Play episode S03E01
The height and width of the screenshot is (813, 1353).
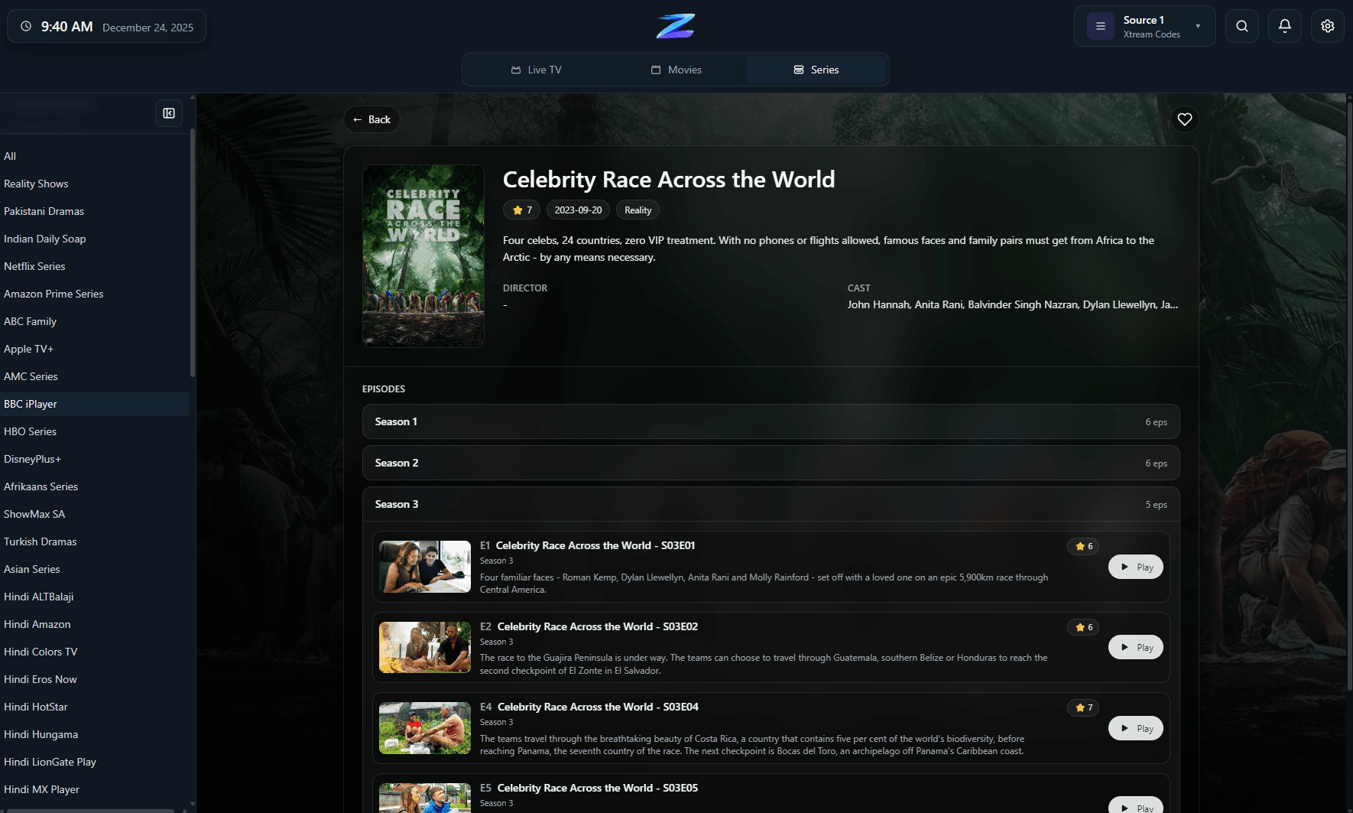tap(1135, 567)
